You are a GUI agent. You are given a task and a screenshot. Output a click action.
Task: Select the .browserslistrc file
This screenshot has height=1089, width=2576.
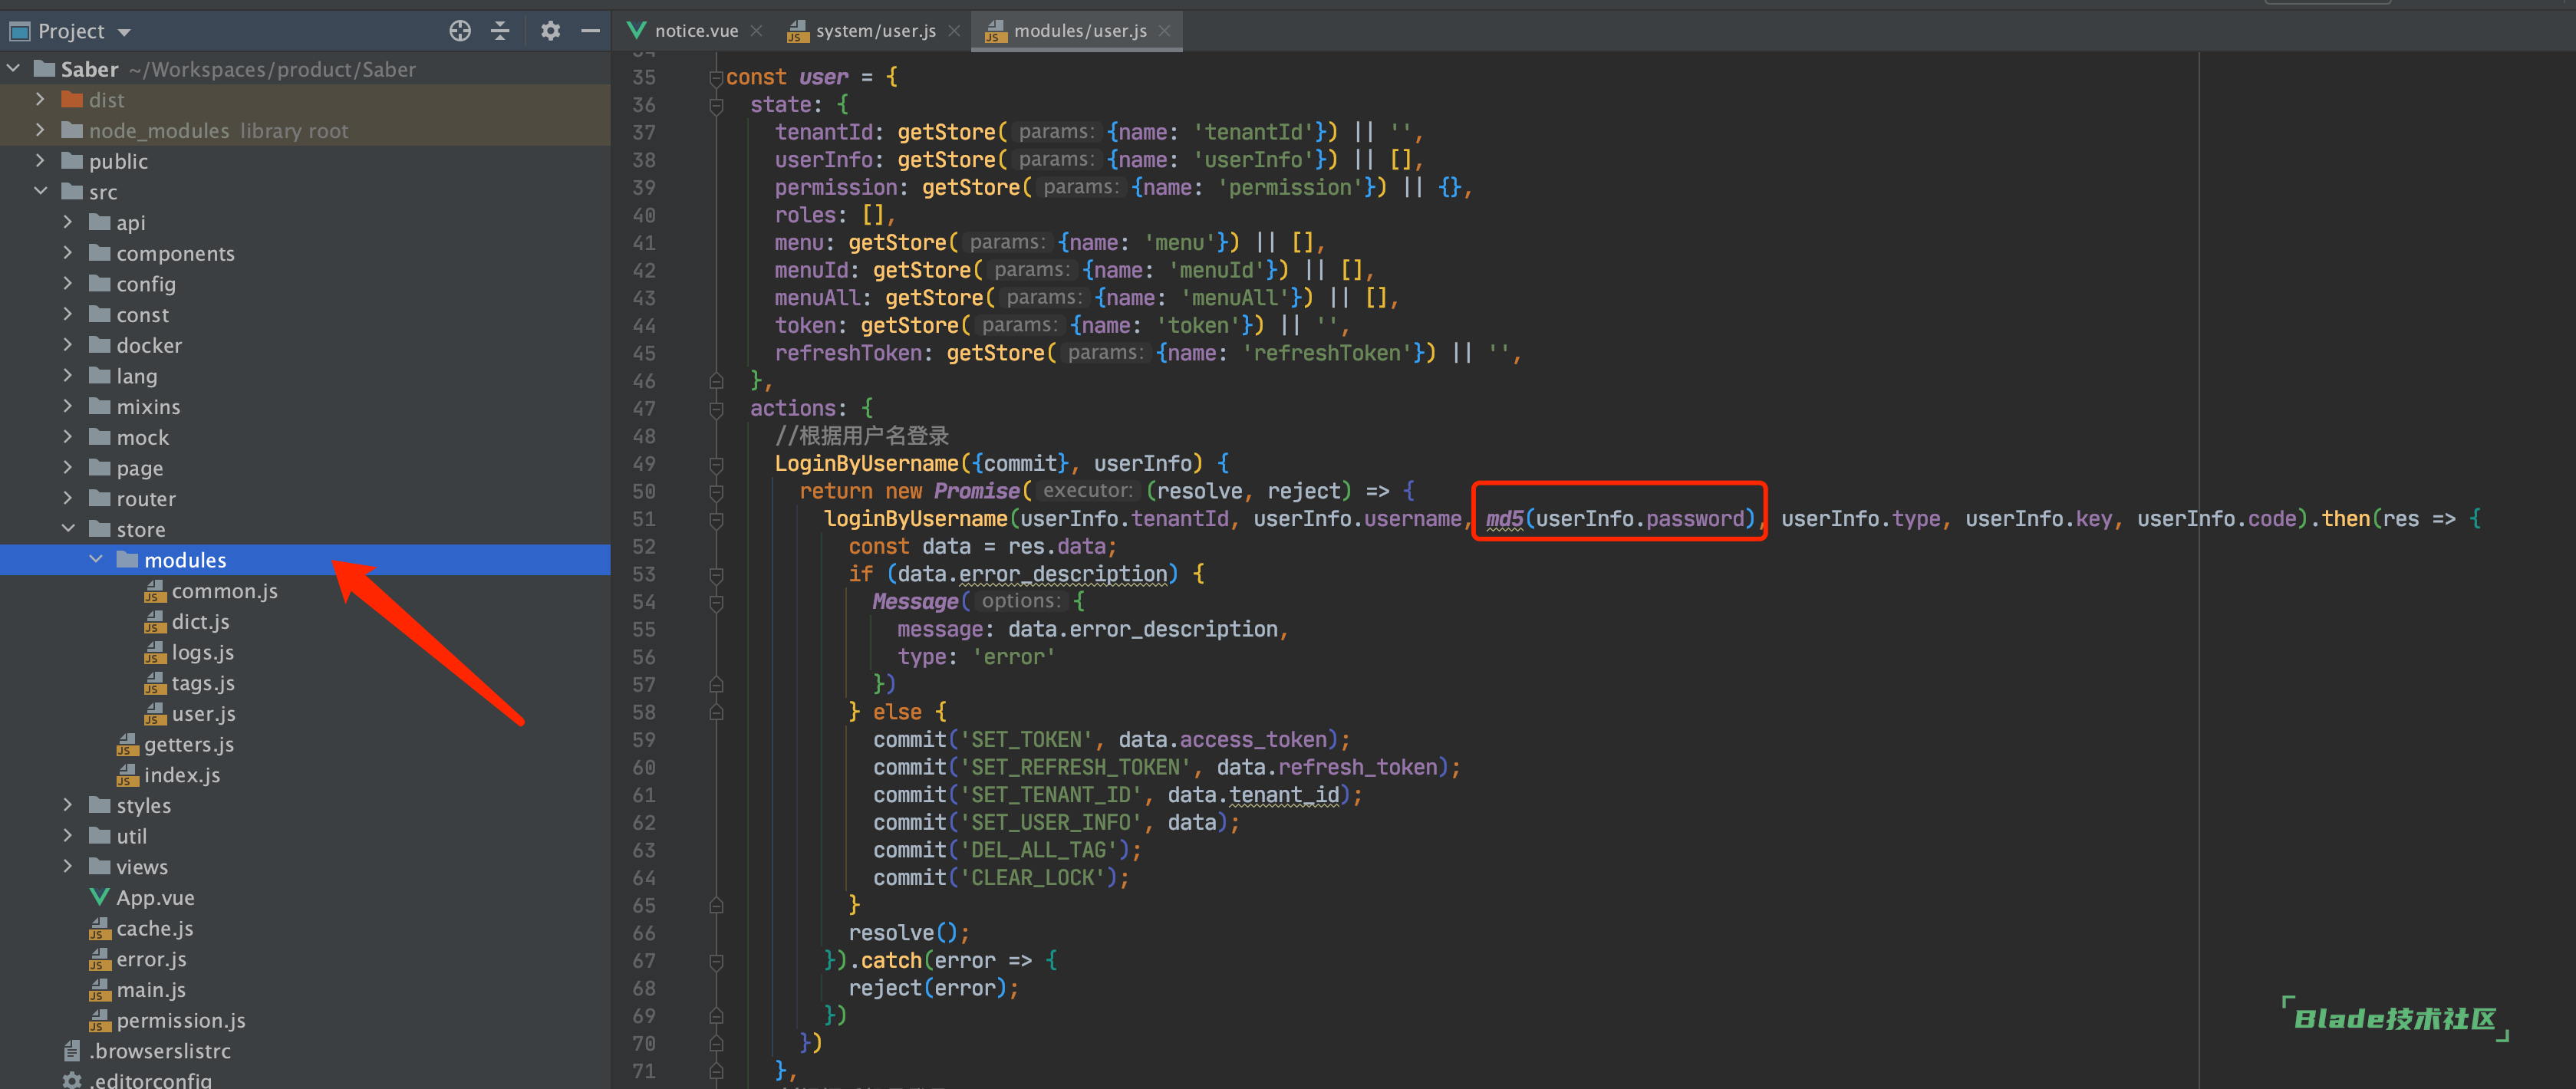(x=146, y=1050)
